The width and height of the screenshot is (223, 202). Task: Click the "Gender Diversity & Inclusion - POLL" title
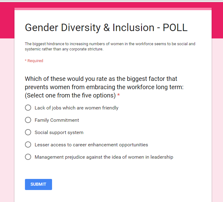pos(106,28)
